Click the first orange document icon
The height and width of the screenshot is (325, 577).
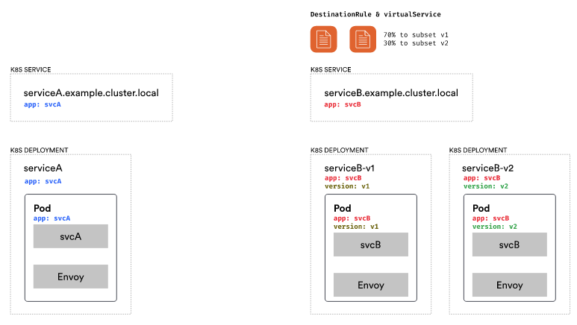coord(324,39)
